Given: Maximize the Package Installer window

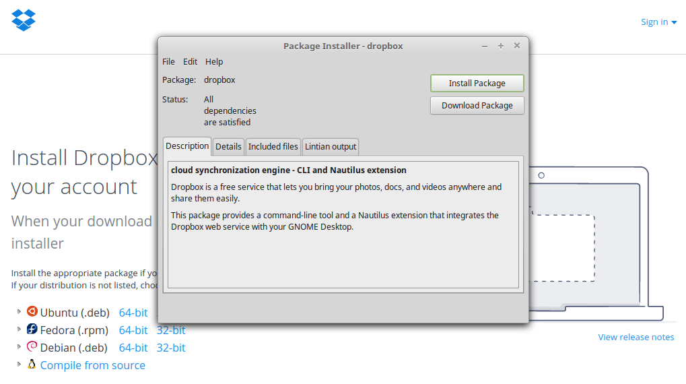Looking at the screenshot, I should tap(501, 46).
